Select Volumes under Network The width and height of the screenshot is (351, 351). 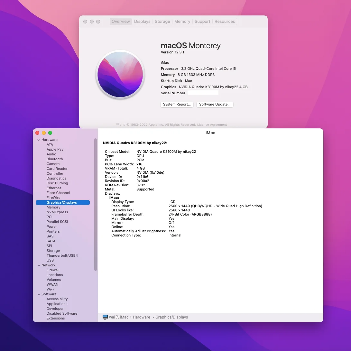54,280
